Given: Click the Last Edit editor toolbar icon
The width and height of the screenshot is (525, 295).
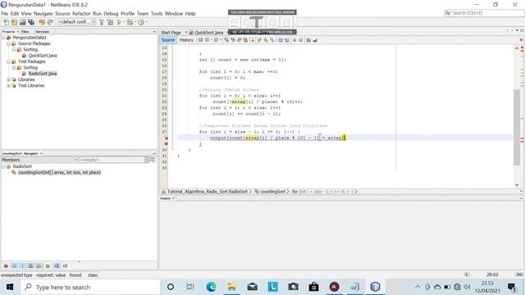Looking at the screenshot, I should point(200,40).
